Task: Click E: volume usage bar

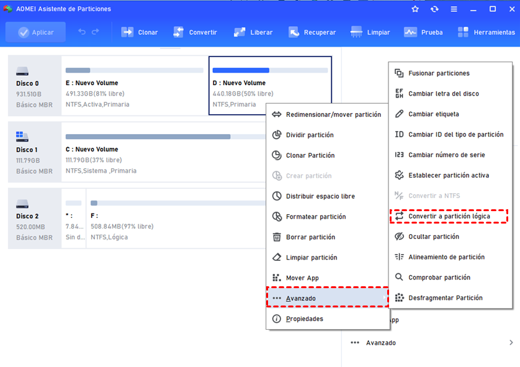Action: [134, 70]
